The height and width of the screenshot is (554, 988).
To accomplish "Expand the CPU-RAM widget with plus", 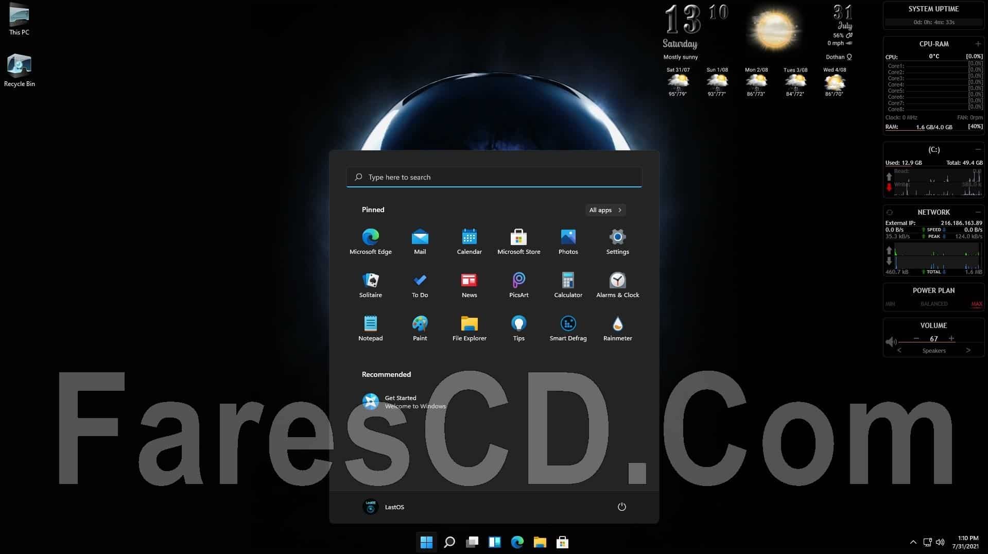I will pyautogui.click(x=978, y=44).
